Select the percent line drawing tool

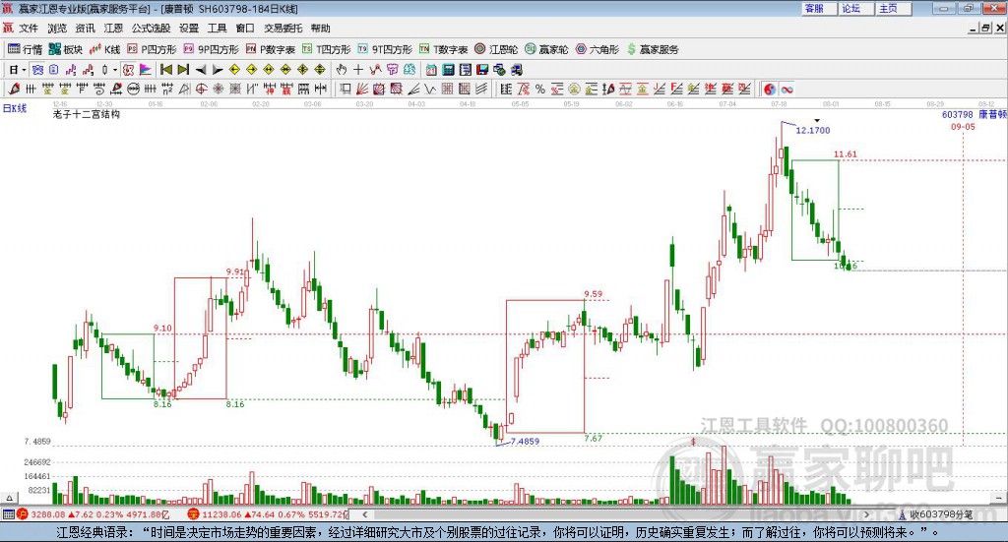click(540, 89)
